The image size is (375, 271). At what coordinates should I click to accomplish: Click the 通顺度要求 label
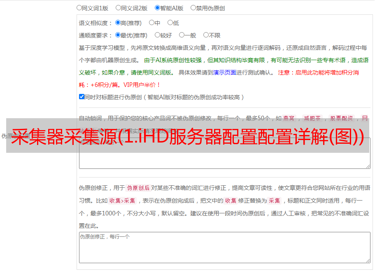[95, 35]
